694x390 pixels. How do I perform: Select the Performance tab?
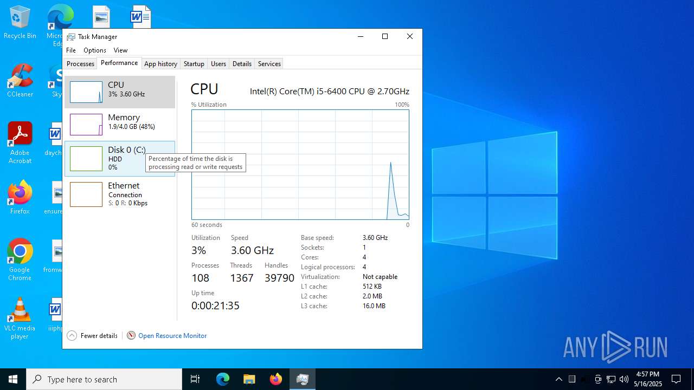click(119, 63)
